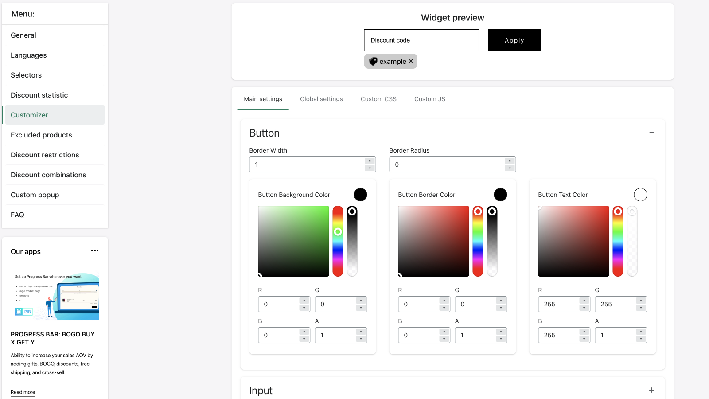Decrease the Border Radius value
Viewport: 709px width, 399px height.
pyautogui.click(x=510, y=167)
